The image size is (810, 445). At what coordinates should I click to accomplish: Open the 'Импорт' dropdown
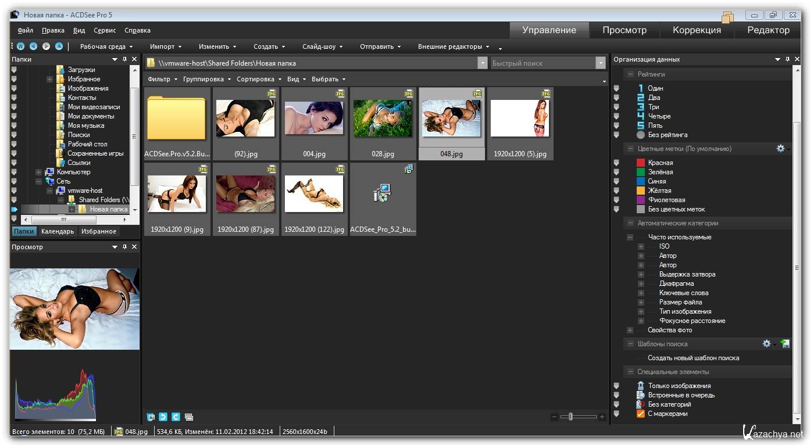coord(166,46)
